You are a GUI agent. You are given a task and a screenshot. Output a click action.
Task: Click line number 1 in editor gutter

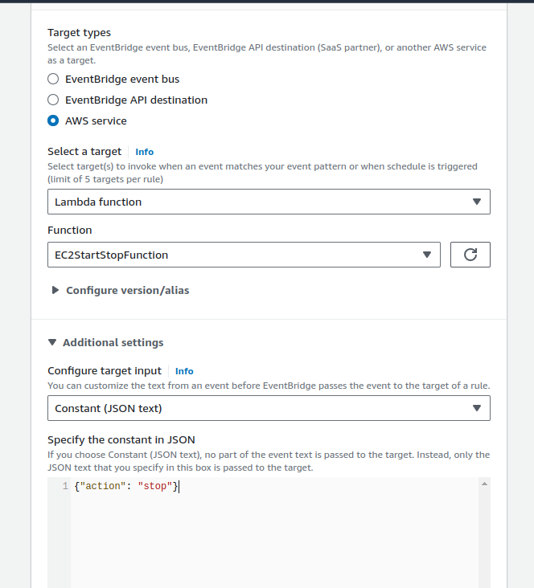tap(64, 487)
